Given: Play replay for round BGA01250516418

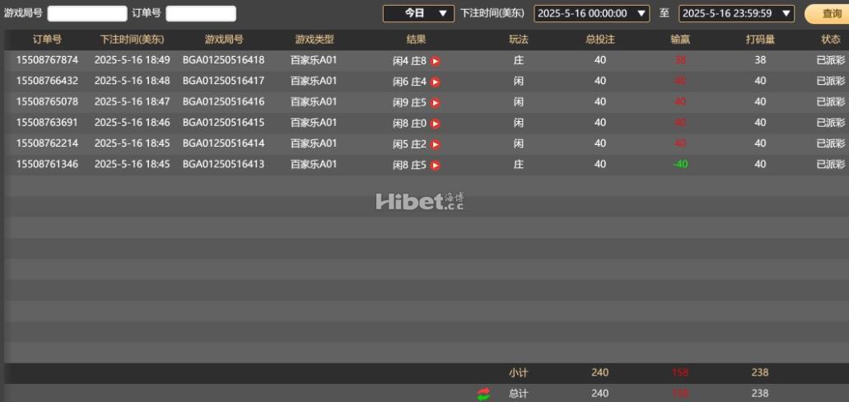Looking at the screenshot, I should (436, 61).
